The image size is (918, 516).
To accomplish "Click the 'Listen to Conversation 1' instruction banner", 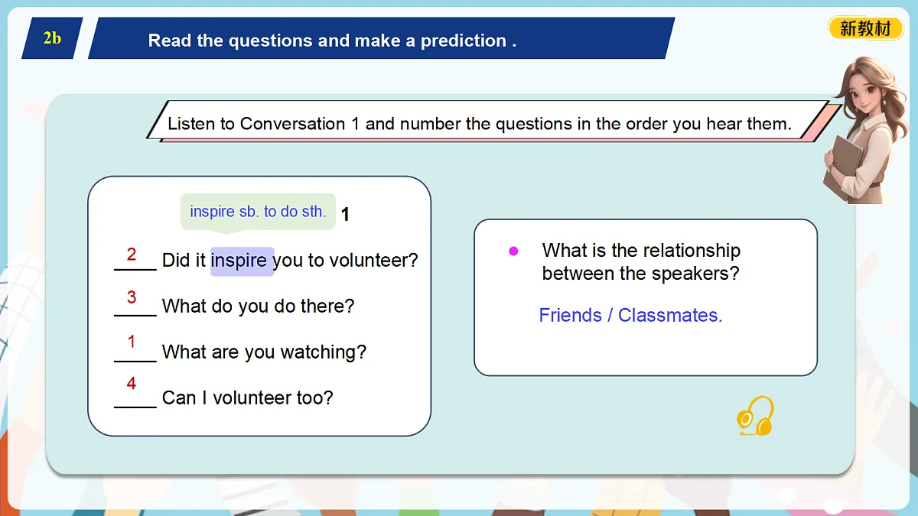I will point(480,124).
